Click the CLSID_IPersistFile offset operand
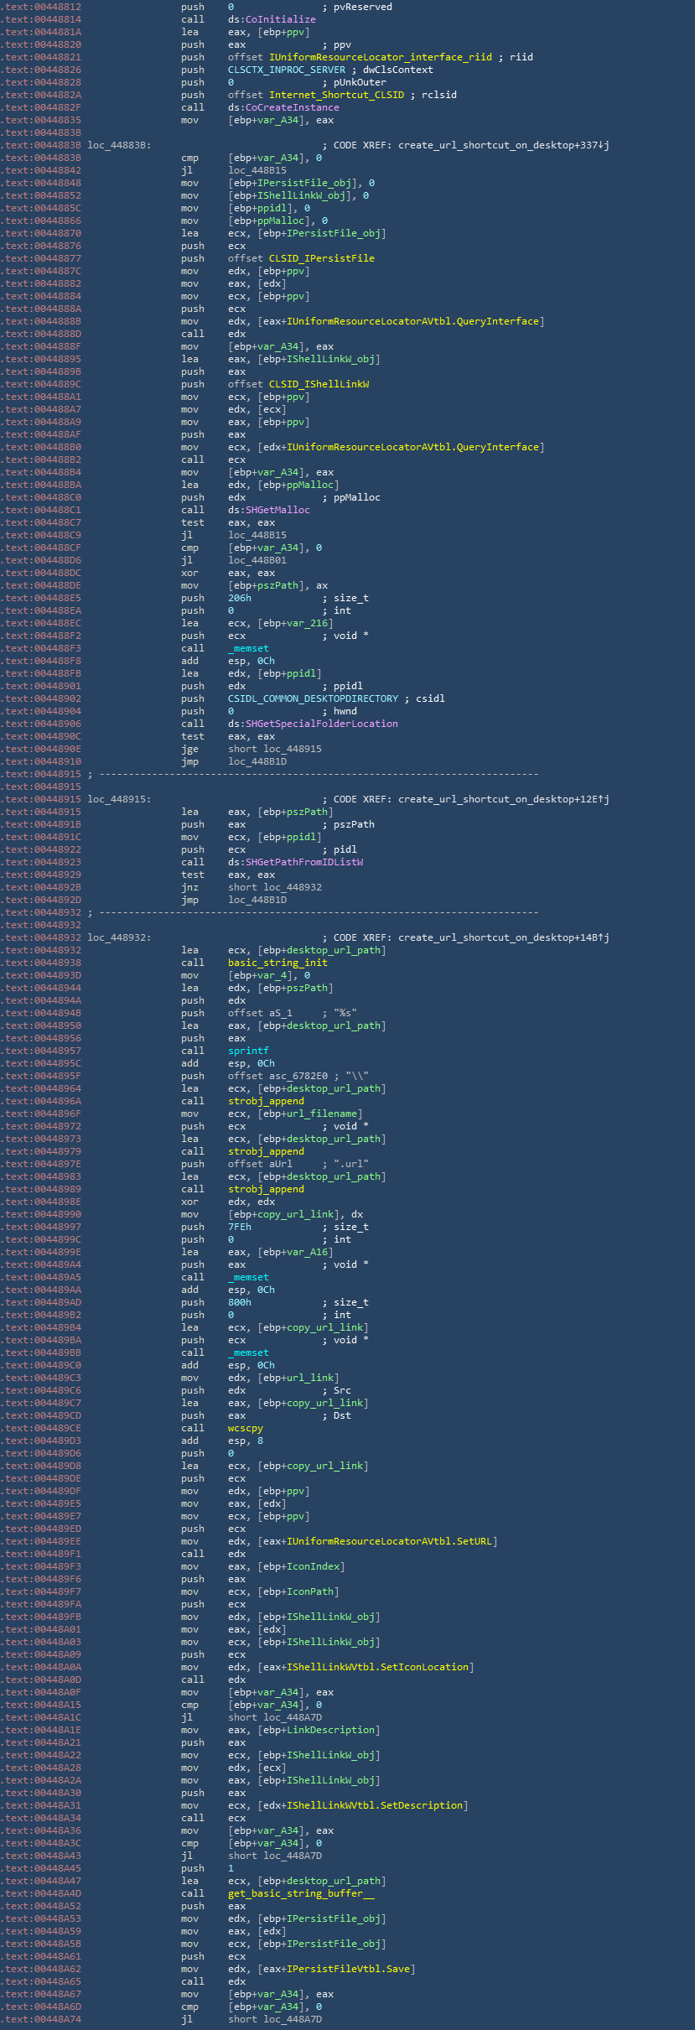The image size is (695, 2030). coord(321,258)
